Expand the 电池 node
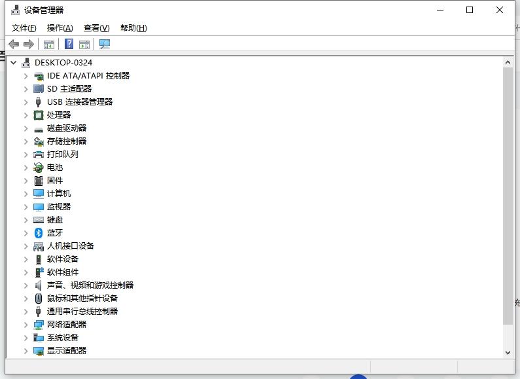The width and height of the screenshot is (520, 379). [x=26, y=168]
